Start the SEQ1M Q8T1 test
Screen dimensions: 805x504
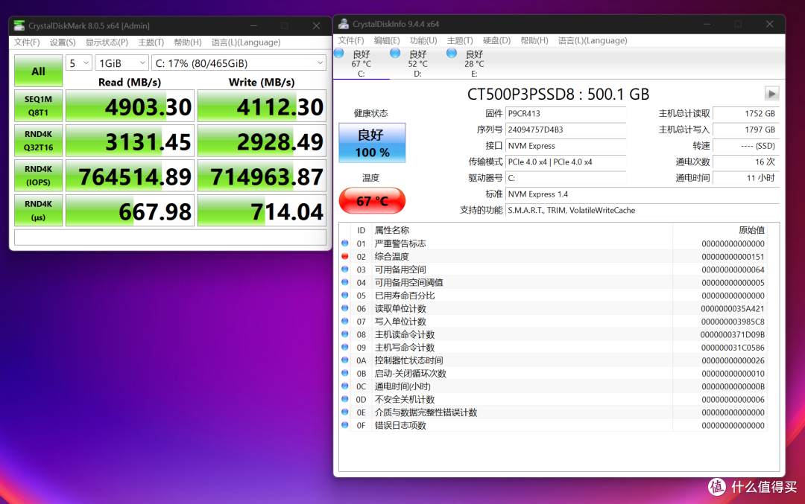click(x=39, y=106)
